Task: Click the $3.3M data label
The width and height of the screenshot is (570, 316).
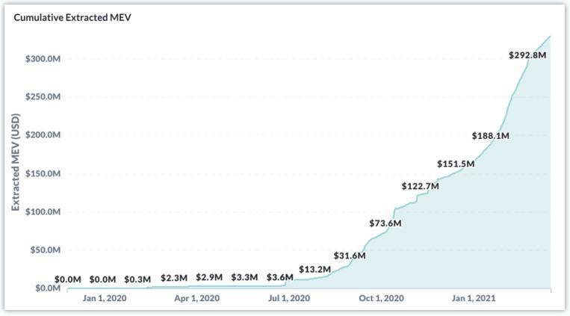Action: (244, 277)
